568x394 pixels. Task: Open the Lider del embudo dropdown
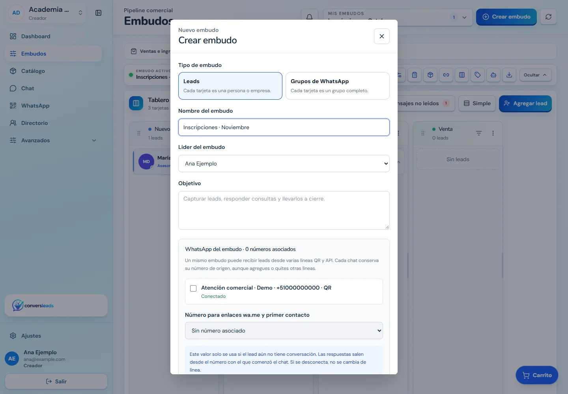[x=284, y=164]
